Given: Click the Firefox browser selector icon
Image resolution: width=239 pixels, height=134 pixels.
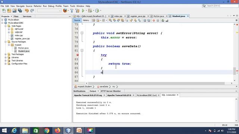Looking at the screenshot, I should click(65, 10).
